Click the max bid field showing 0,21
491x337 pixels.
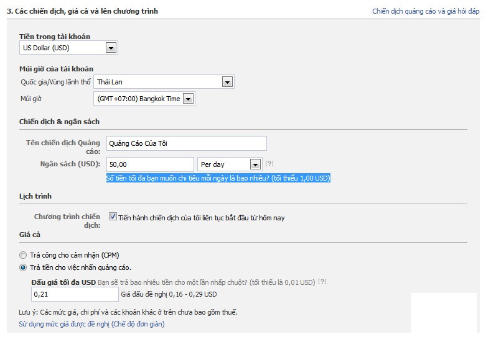(x=75, y=294)
